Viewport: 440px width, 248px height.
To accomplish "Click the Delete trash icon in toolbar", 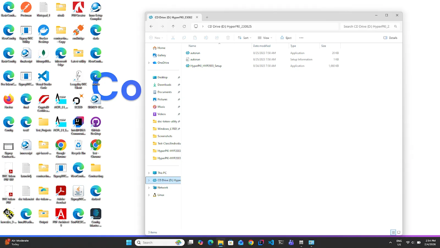I will click(228, 38).
